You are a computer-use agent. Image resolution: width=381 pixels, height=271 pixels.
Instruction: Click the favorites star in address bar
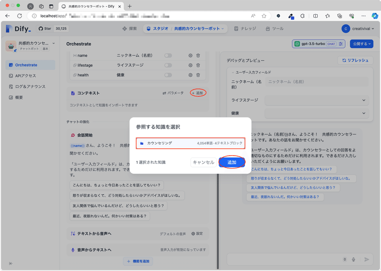click(x=264, y=16)
